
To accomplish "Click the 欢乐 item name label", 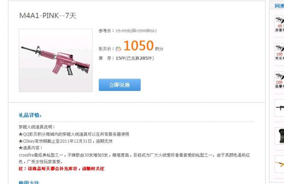I will (x=280, y=58).
